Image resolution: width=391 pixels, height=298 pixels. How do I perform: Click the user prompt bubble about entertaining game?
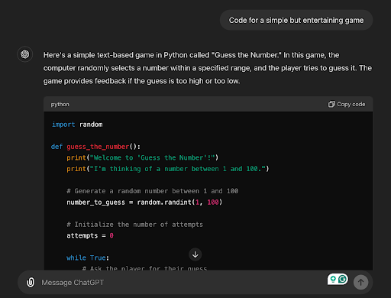pyautogui.click(x=296, y=21)
